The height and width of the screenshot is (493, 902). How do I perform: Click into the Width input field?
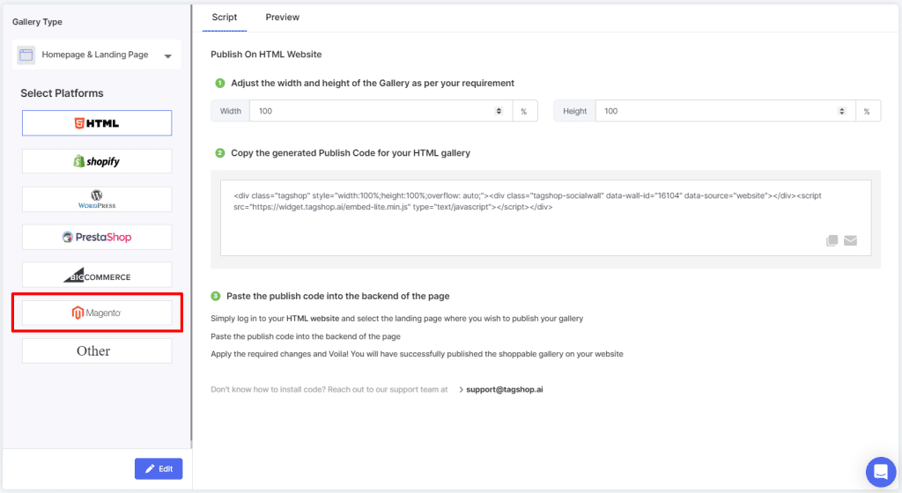coord(370,112)
